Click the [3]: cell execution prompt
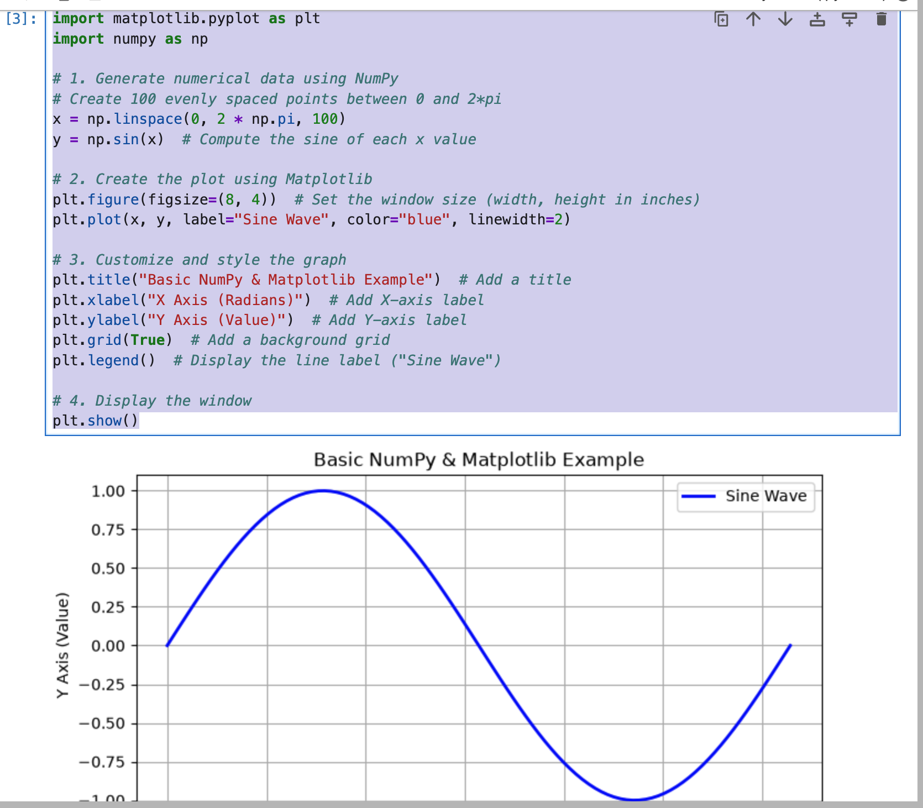This screenshot has height=808, width=923. pyautogui.click(x=22, y=19)
